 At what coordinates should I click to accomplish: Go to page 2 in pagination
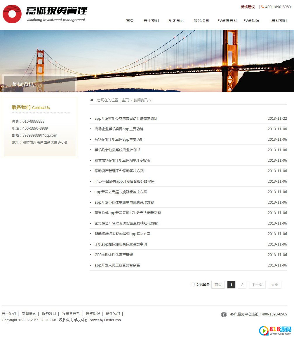tap(242, 285)
